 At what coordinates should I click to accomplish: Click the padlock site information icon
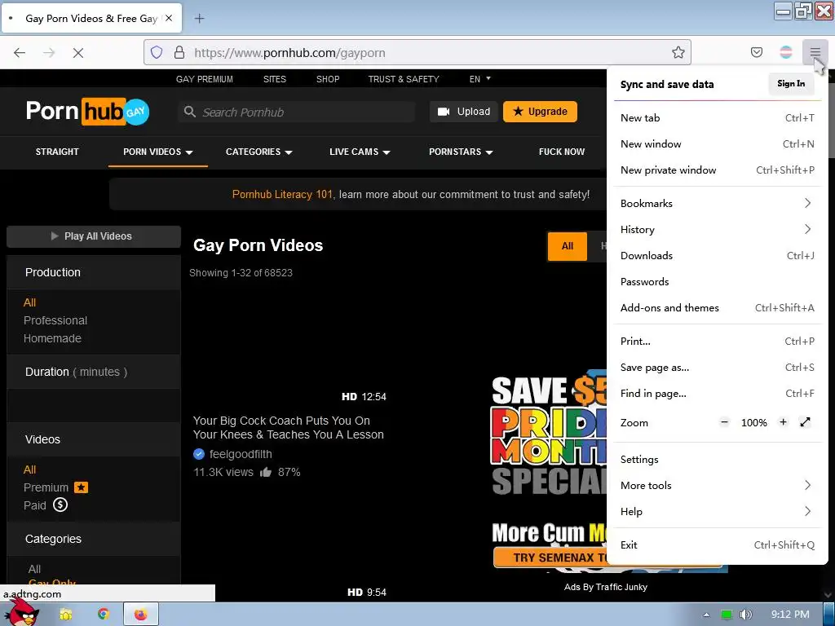coord(179,52)
